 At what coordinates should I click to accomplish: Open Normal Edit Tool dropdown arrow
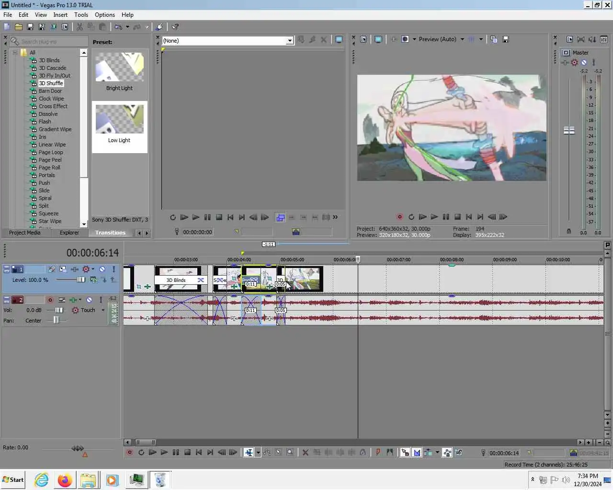pos(258,452)
